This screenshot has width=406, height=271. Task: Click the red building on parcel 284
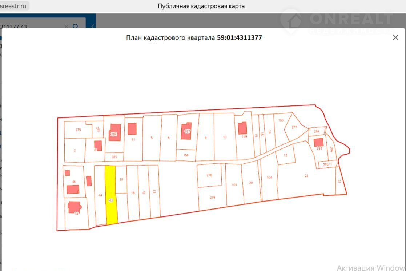click(x=115, y=132)
